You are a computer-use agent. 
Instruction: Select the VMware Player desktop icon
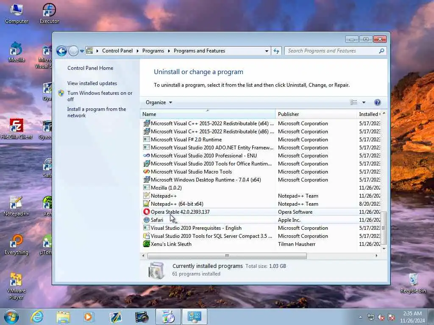coord(16,286)
